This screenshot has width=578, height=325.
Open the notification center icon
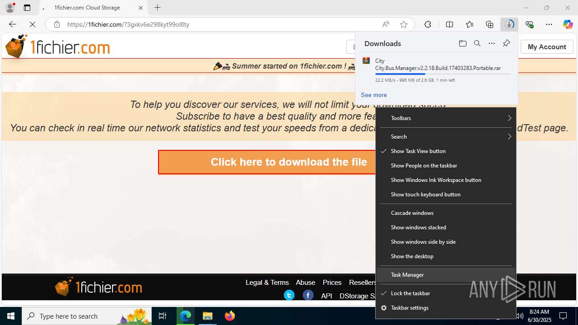[x=563, y=316]
